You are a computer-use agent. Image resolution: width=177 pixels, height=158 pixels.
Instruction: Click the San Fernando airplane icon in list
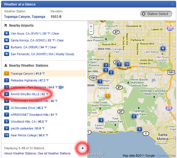tap(6, 54)
